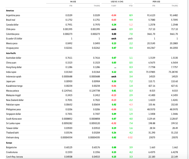Click the Canada dollar currency name
This screenshot has height=159, width=189.
[x=12, y=25]
